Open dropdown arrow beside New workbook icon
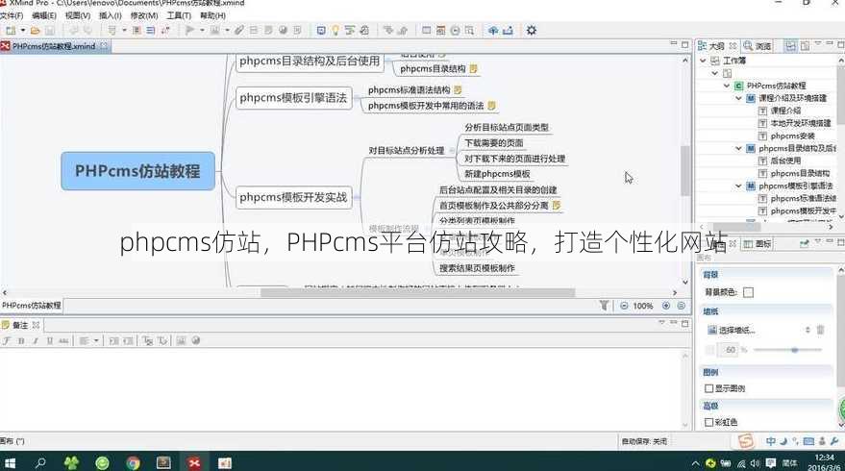The width and height of the screenshot is (845, 471). click(23, 31)
